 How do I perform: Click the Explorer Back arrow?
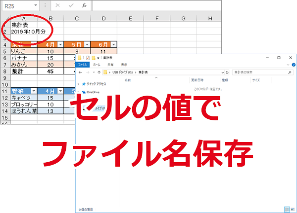pyautogui.click(x=80, y=72)
